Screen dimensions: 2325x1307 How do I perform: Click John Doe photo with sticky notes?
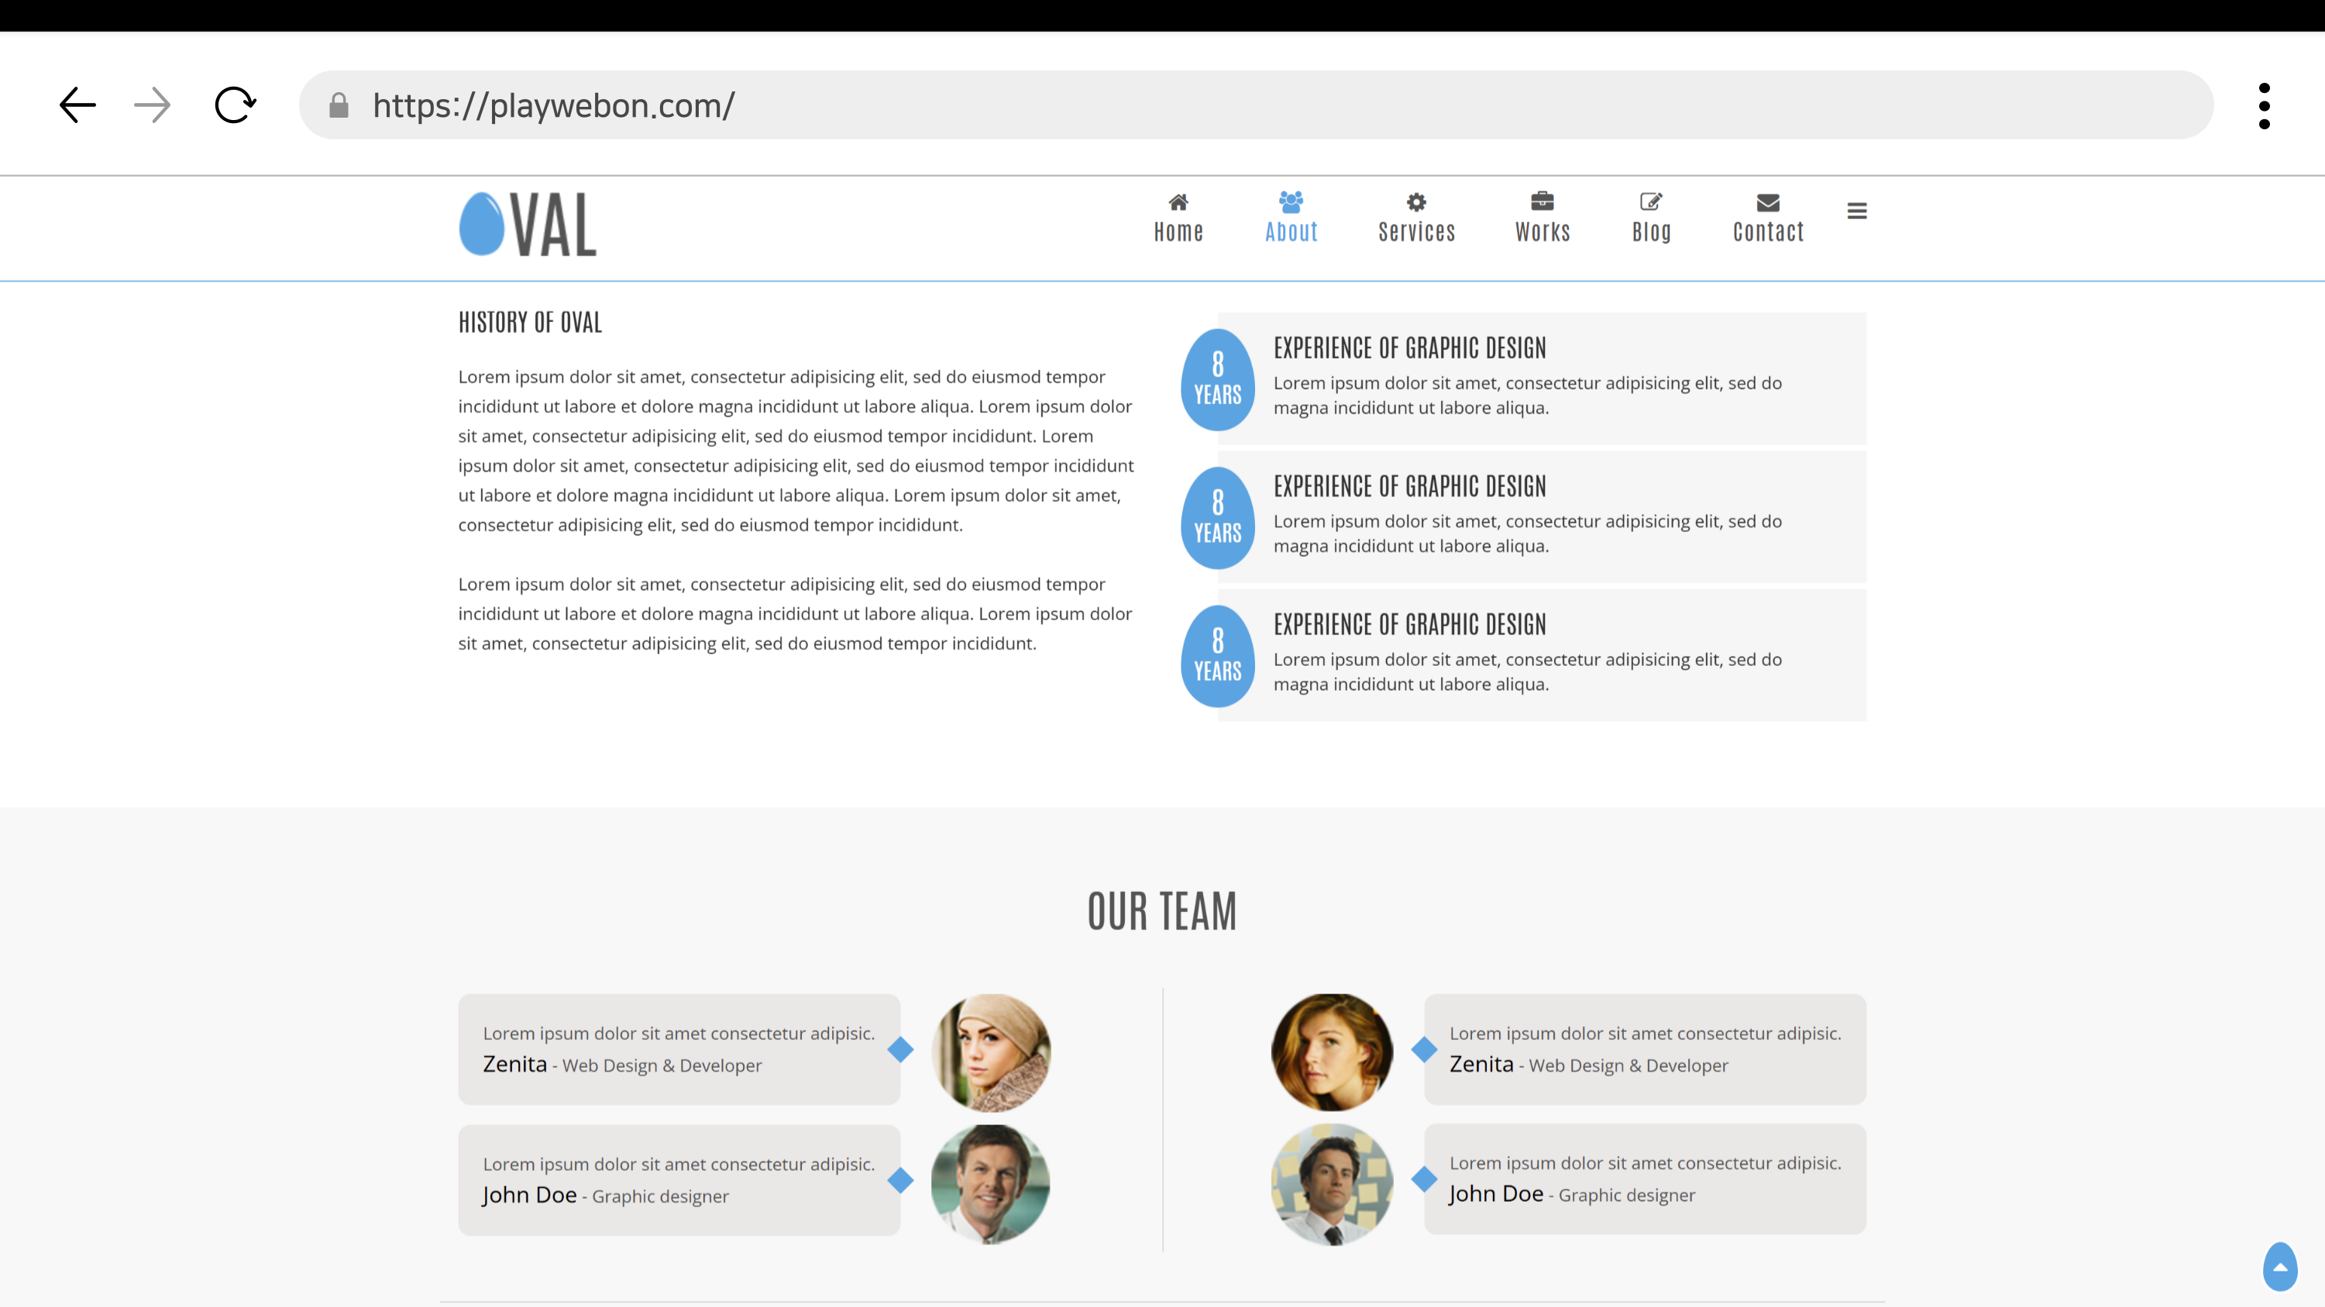coord(1331,1183)
